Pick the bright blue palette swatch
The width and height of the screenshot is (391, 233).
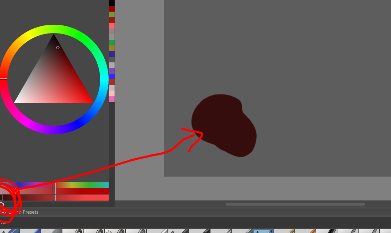[112, 76]
